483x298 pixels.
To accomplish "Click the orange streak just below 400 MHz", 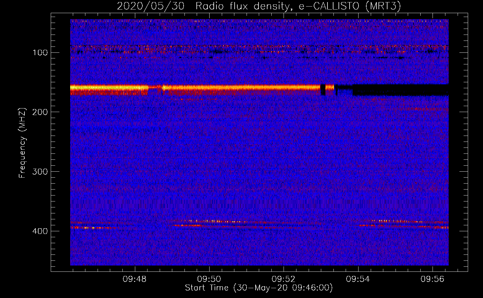I will click(x=94, y=228).
